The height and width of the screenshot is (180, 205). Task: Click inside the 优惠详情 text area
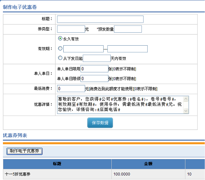(x=120, y=105)
